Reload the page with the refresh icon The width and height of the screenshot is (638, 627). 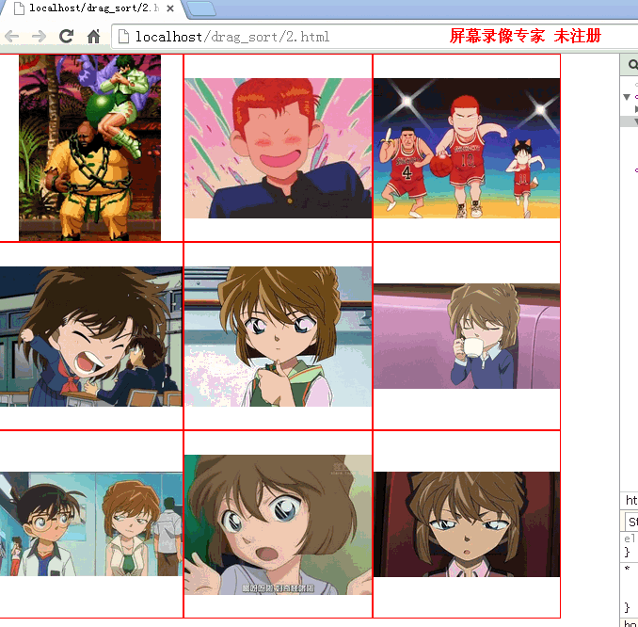tap(66, 37)
